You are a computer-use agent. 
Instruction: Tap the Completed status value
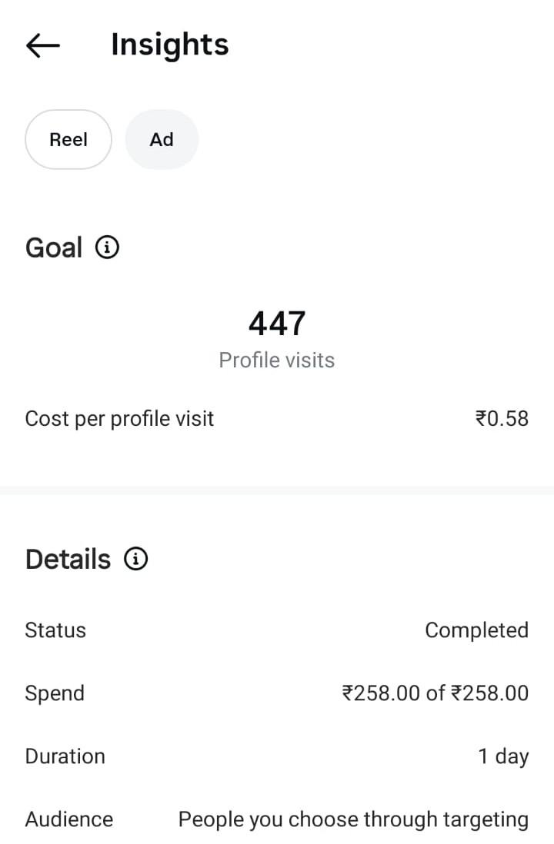(x=476, y=630)
